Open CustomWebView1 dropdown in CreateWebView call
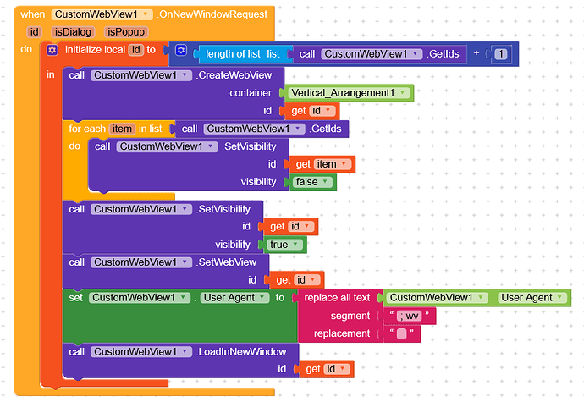The width and height of the screenshot is (584, 402). coord(140,75)
